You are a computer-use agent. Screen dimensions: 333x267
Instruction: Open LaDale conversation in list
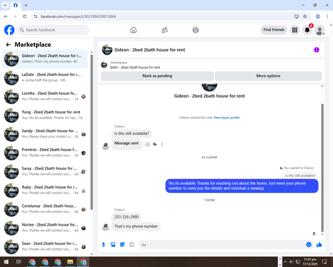[45, 78]
